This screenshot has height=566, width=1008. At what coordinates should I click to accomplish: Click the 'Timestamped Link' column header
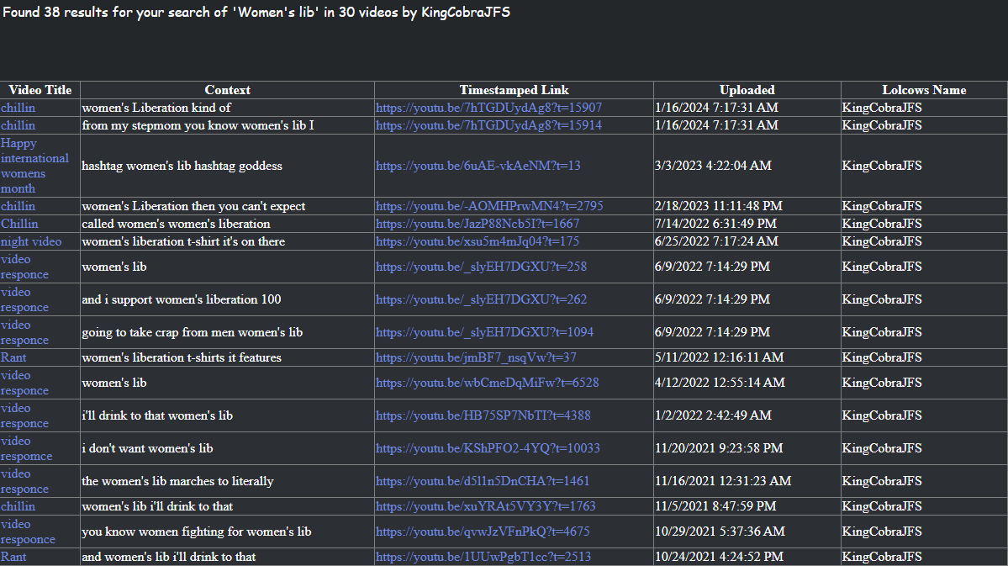[514, 90]
